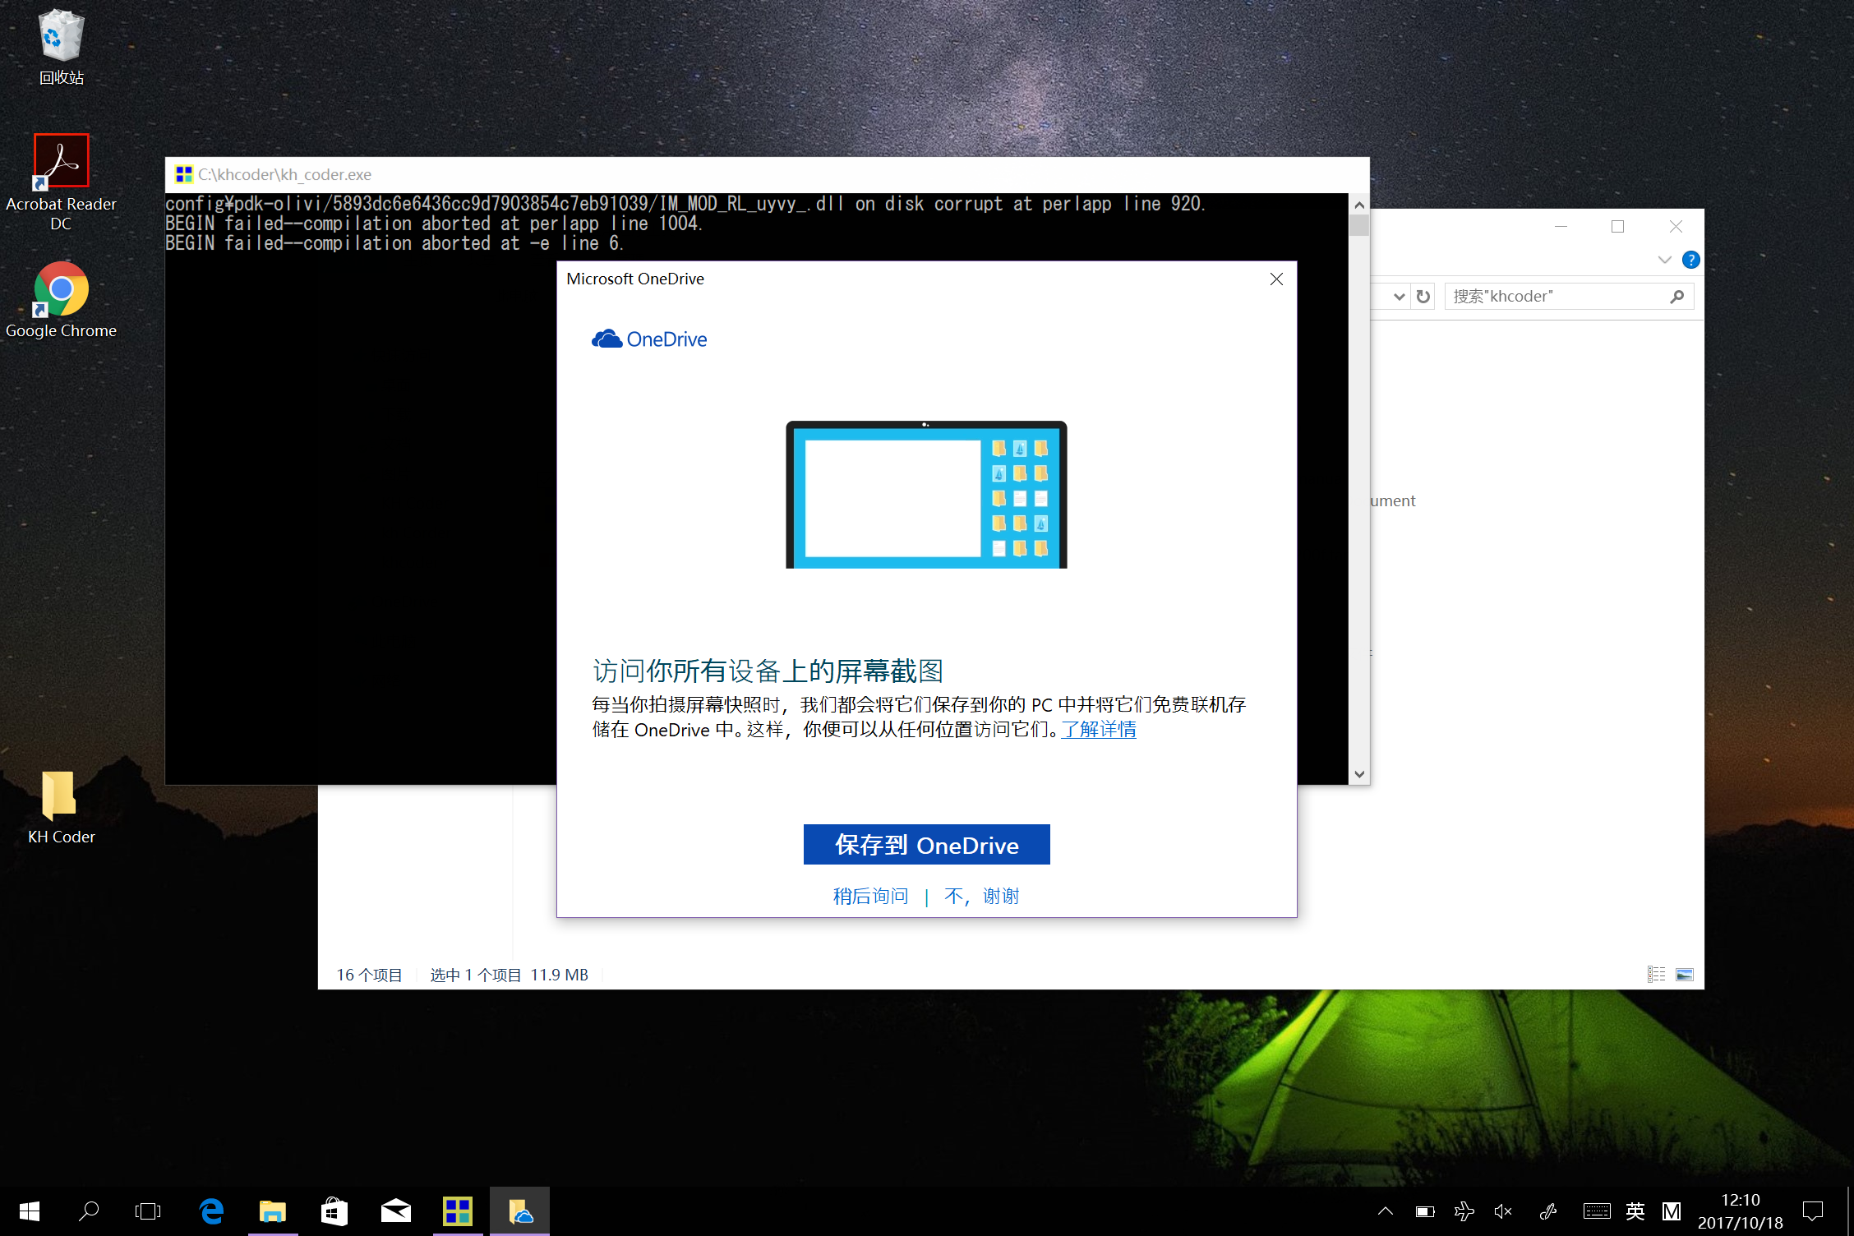
Task: Click 保存到 OneDrive button
Action: coord(926,845)
